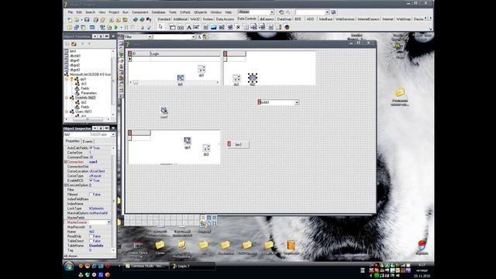Toggle the Filtered False checkbox
The image size is (496, 279).
[x=91, y=195]
